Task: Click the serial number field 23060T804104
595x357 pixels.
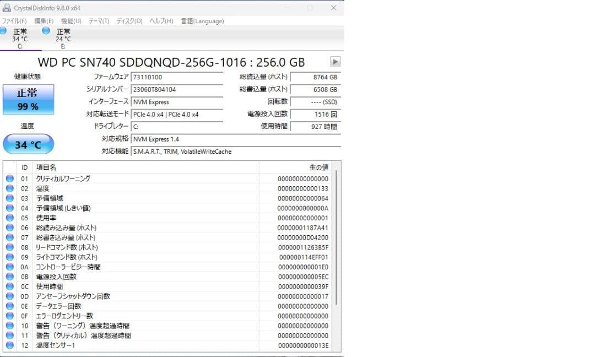Action: point(177,90)
